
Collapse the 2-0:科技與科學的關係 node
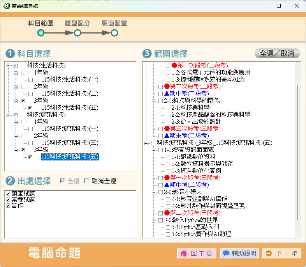tap(154, 101)
